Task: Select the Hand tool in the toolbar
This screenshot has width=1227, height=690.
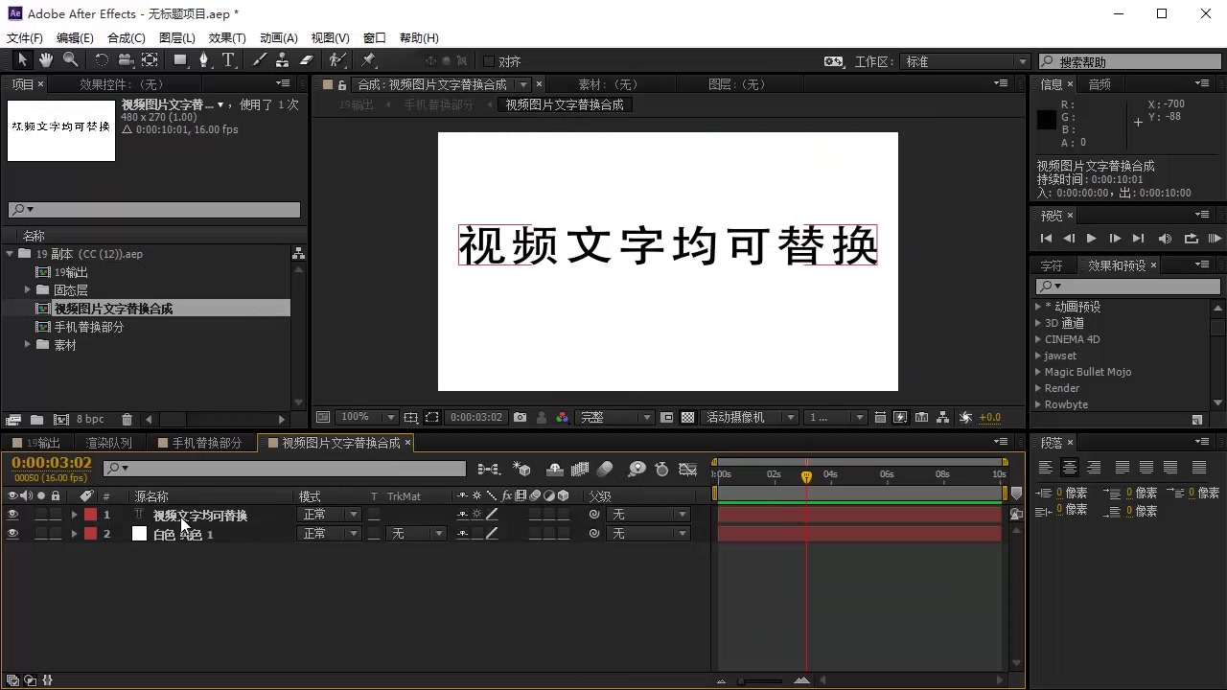Action: pyautogui.click(x=45, y=59)
